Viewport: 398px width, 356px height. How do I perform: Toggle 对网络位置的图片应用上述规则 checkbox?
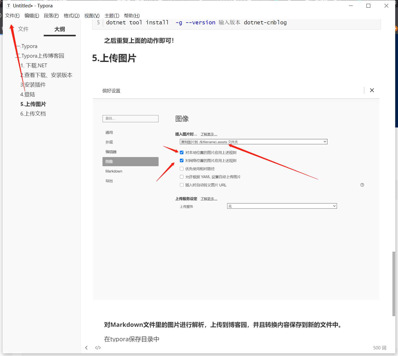point(182,160)
